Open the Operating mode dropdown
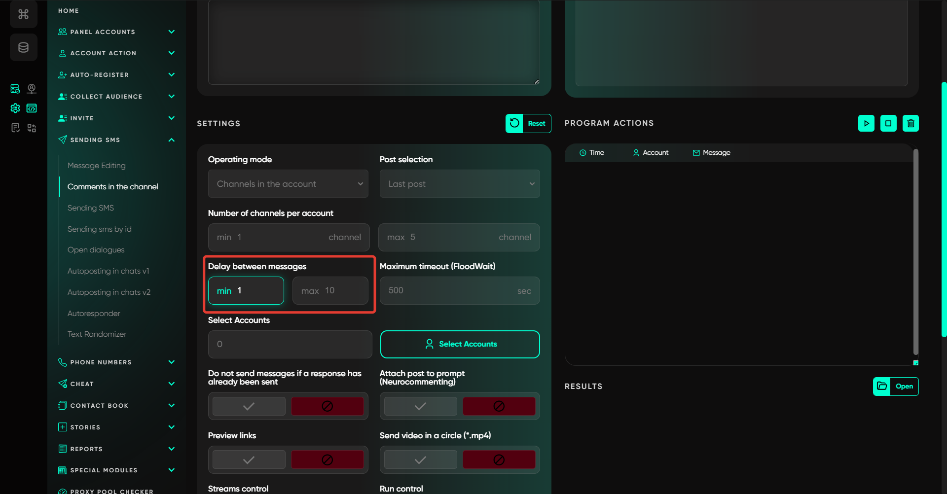This screenshot has height=494, width=947. tap(288, 184)
